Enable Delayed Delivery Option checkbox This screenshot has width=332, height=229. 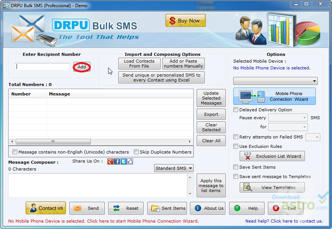[236, 110]
